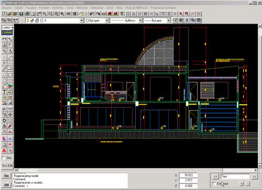This screenshot has width=262, height=190.
Task: Click the Open file folder icon
Action: 9,14
